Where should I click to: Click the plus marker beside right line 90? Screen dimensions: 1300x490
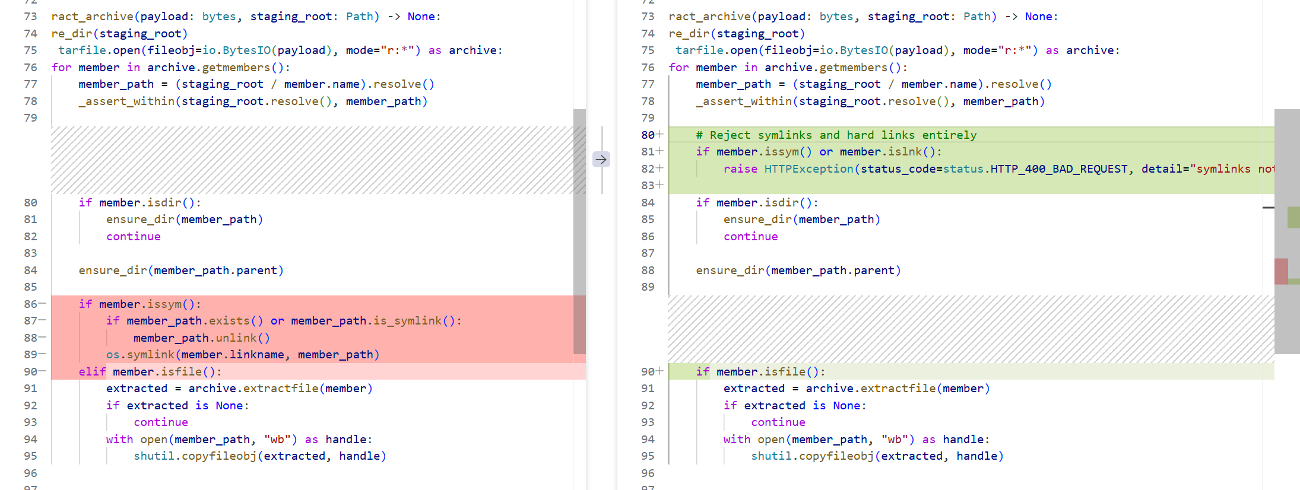[659, 371]
